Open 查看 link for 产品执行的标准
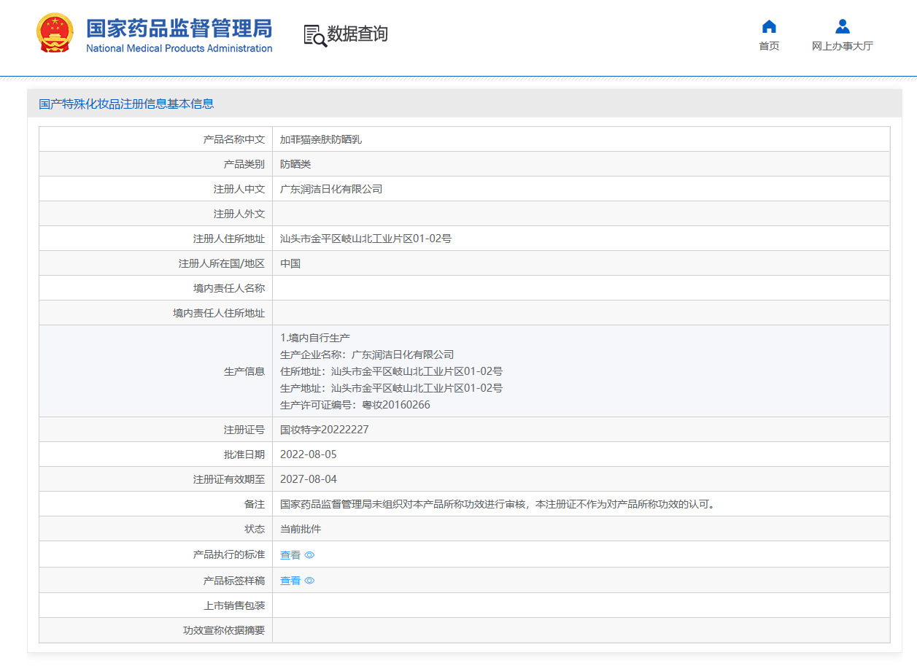The width and height of the screenshot is (917, 666). [290, 555]
